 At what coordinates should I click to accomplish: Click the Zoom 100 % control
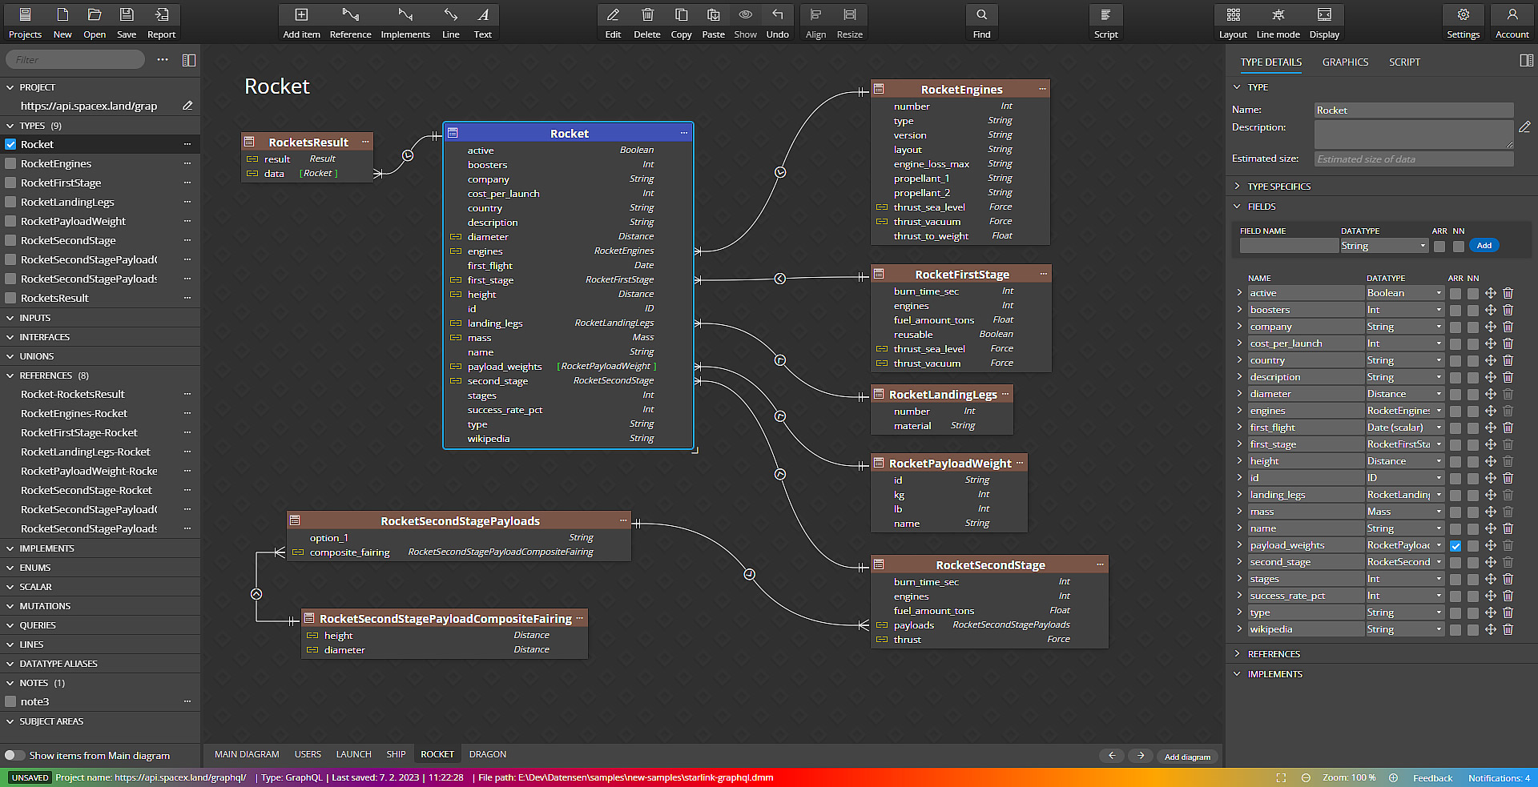coord(1350,777)
